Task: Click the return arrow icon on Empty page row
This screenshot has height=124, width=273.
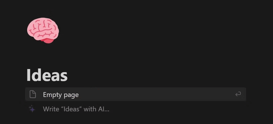Action: tap(238, 94)
